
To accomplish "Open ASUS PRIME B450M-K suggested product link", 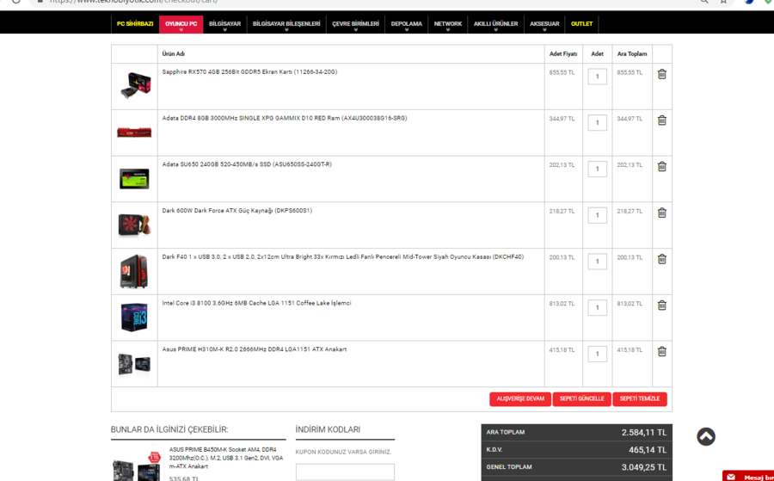I will click(x=226, y=458).
